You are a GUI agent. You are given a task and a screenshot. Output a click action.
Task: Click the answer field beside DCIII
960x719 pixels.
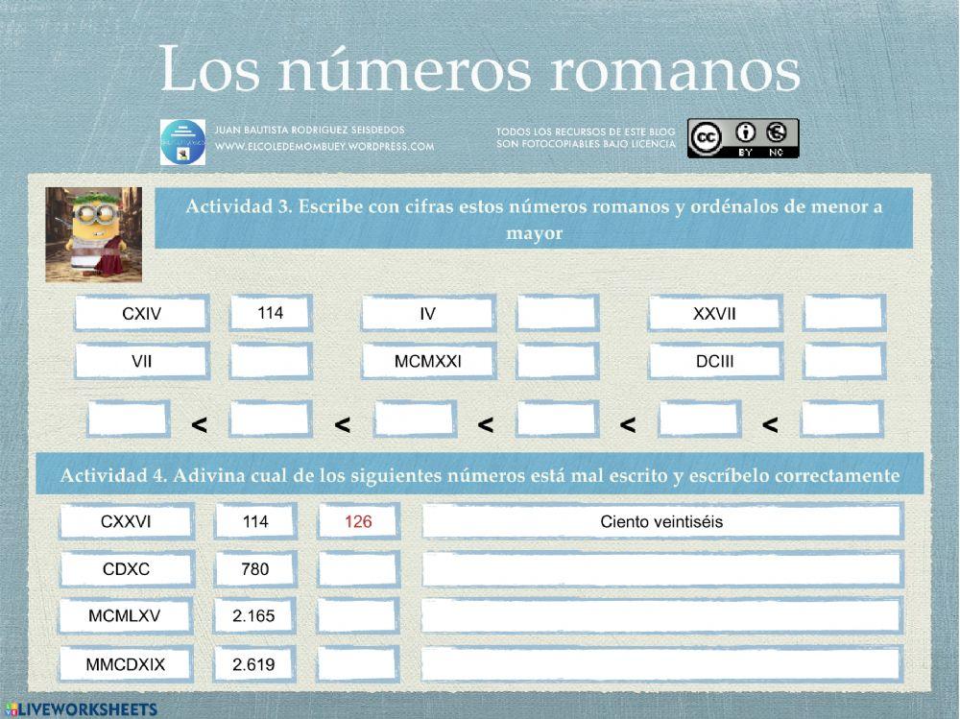pos(843,360)
